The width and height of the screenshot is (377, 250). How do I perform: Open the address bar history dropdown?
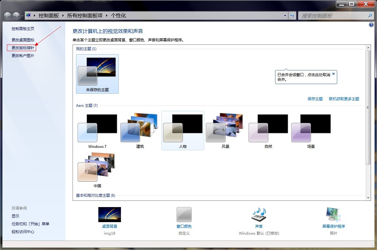[285, 15]
